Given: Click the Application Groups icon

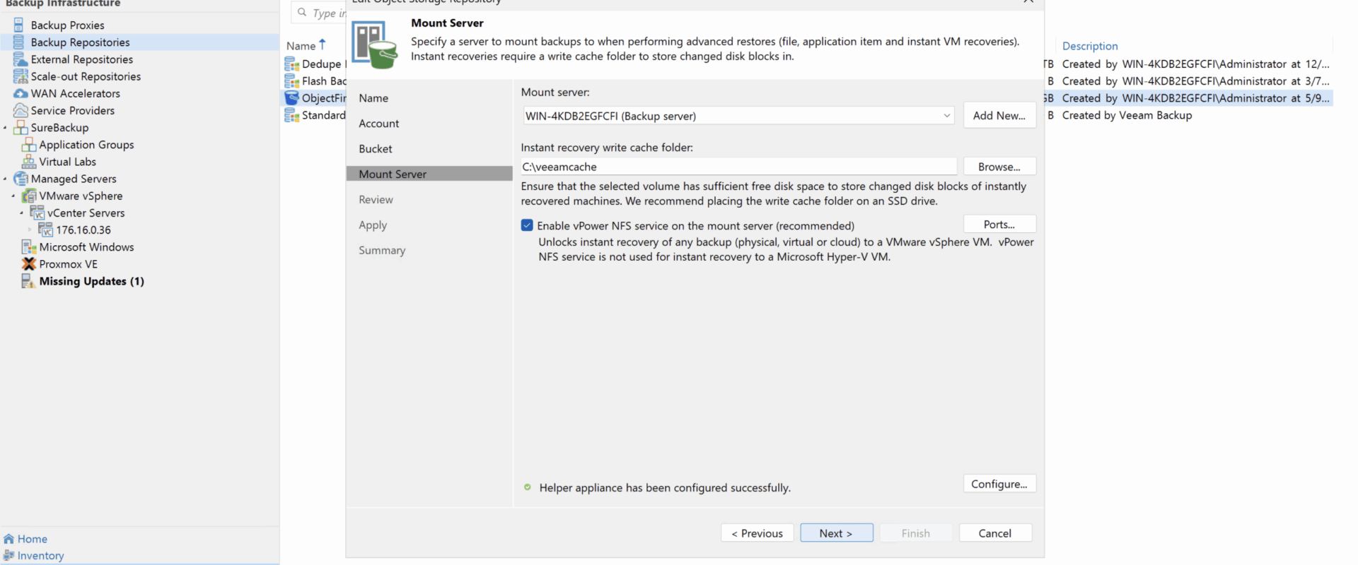Looking at the screenshot, I should 29,144.
